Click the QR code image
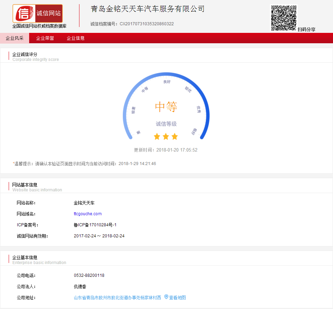The height and width of the screenshot is (309, 333). (283, 18)
